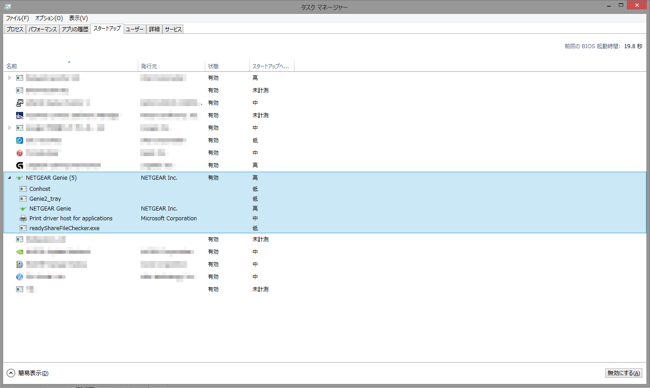The image size is (650, 388).
Task: Click the Print driver host printer icon
Action: click(23, 219)
